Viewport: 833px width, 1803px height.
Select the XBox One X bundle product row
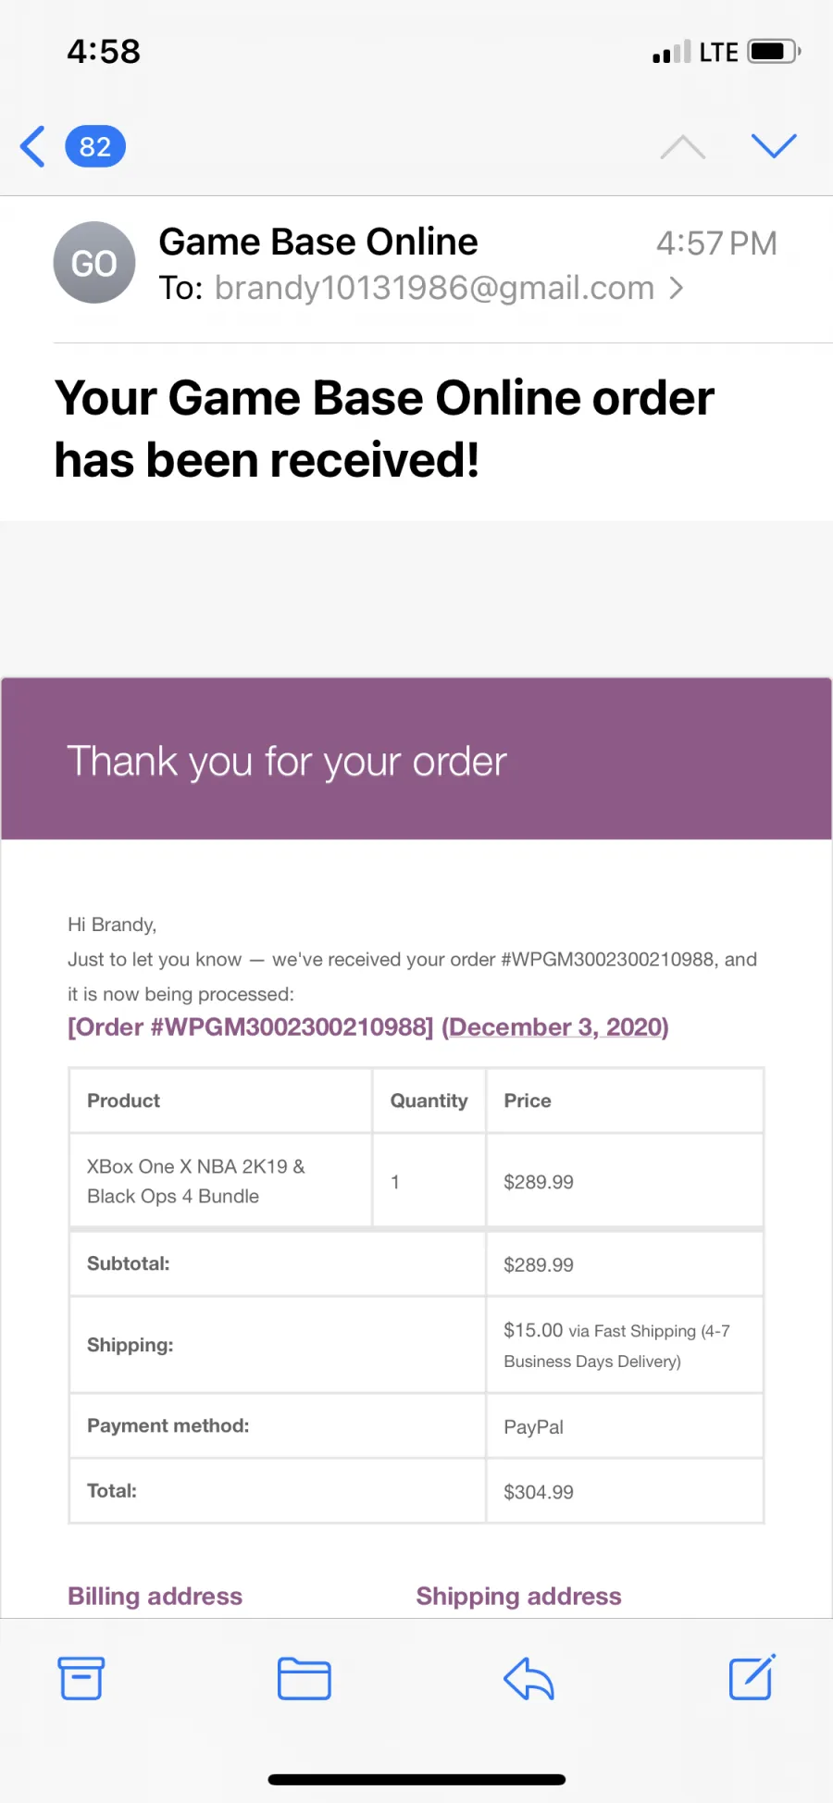coord(416,1181)
